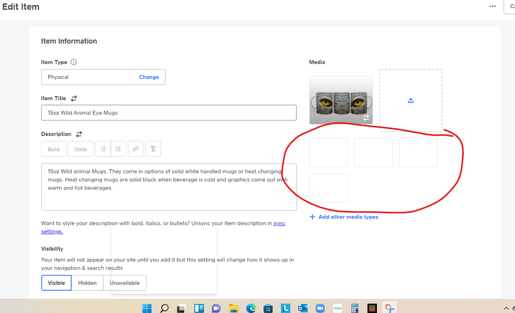Insert a numbered list in description

[118, 149]
